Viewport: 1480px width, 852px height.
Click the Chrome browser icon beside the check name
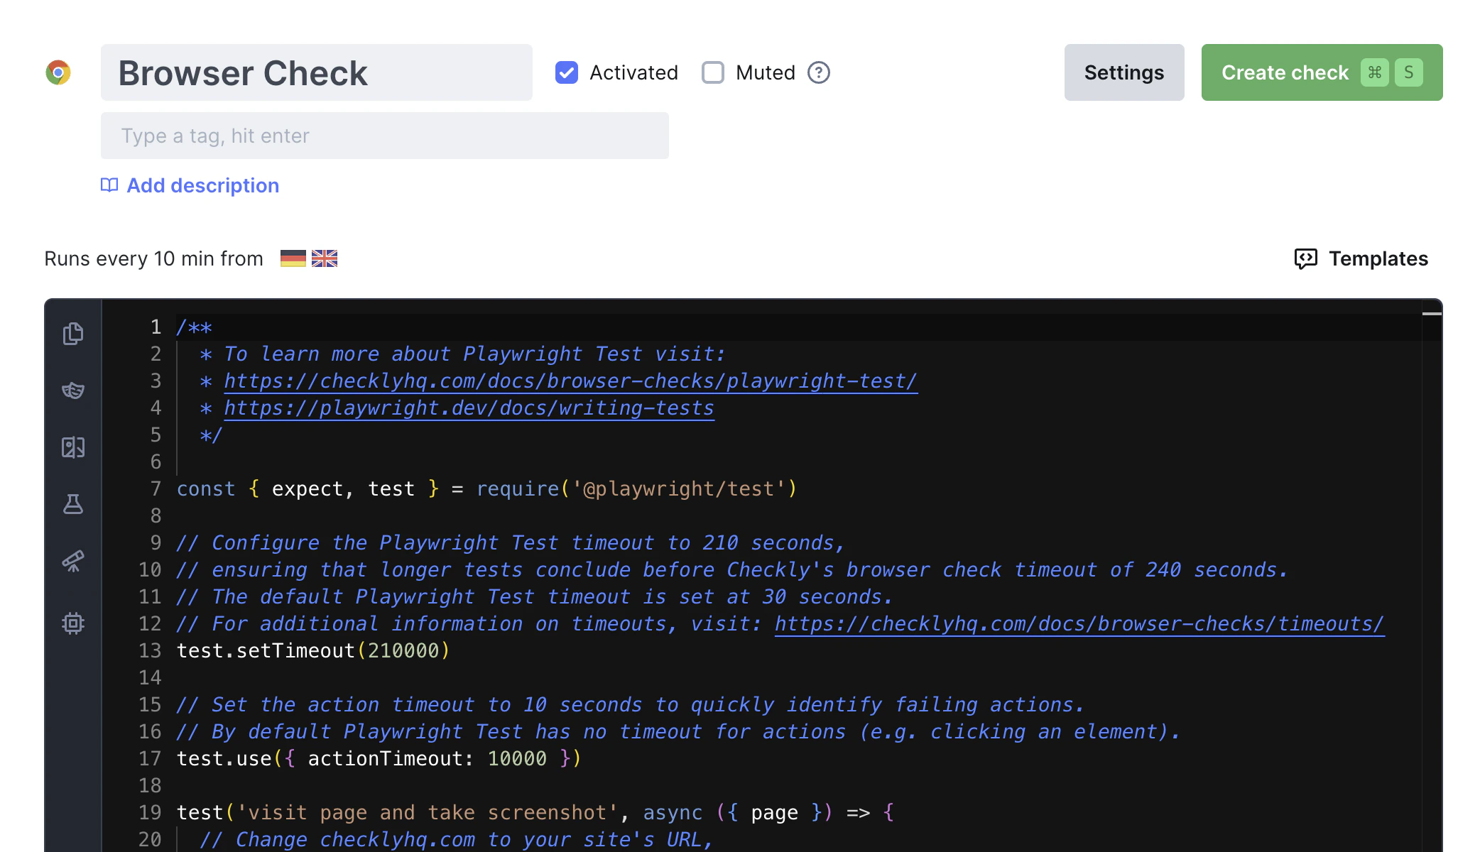tap(60, 72)
